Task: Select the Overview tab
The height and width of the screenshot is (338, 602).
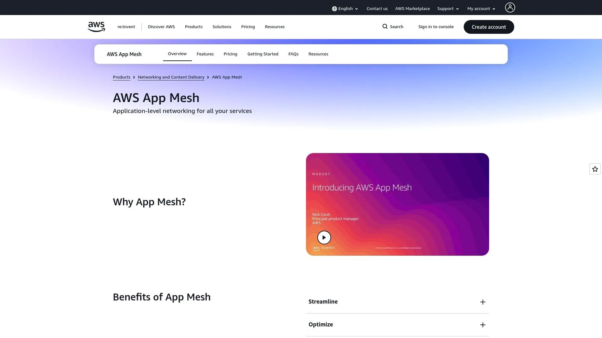Action: point(177,54)
